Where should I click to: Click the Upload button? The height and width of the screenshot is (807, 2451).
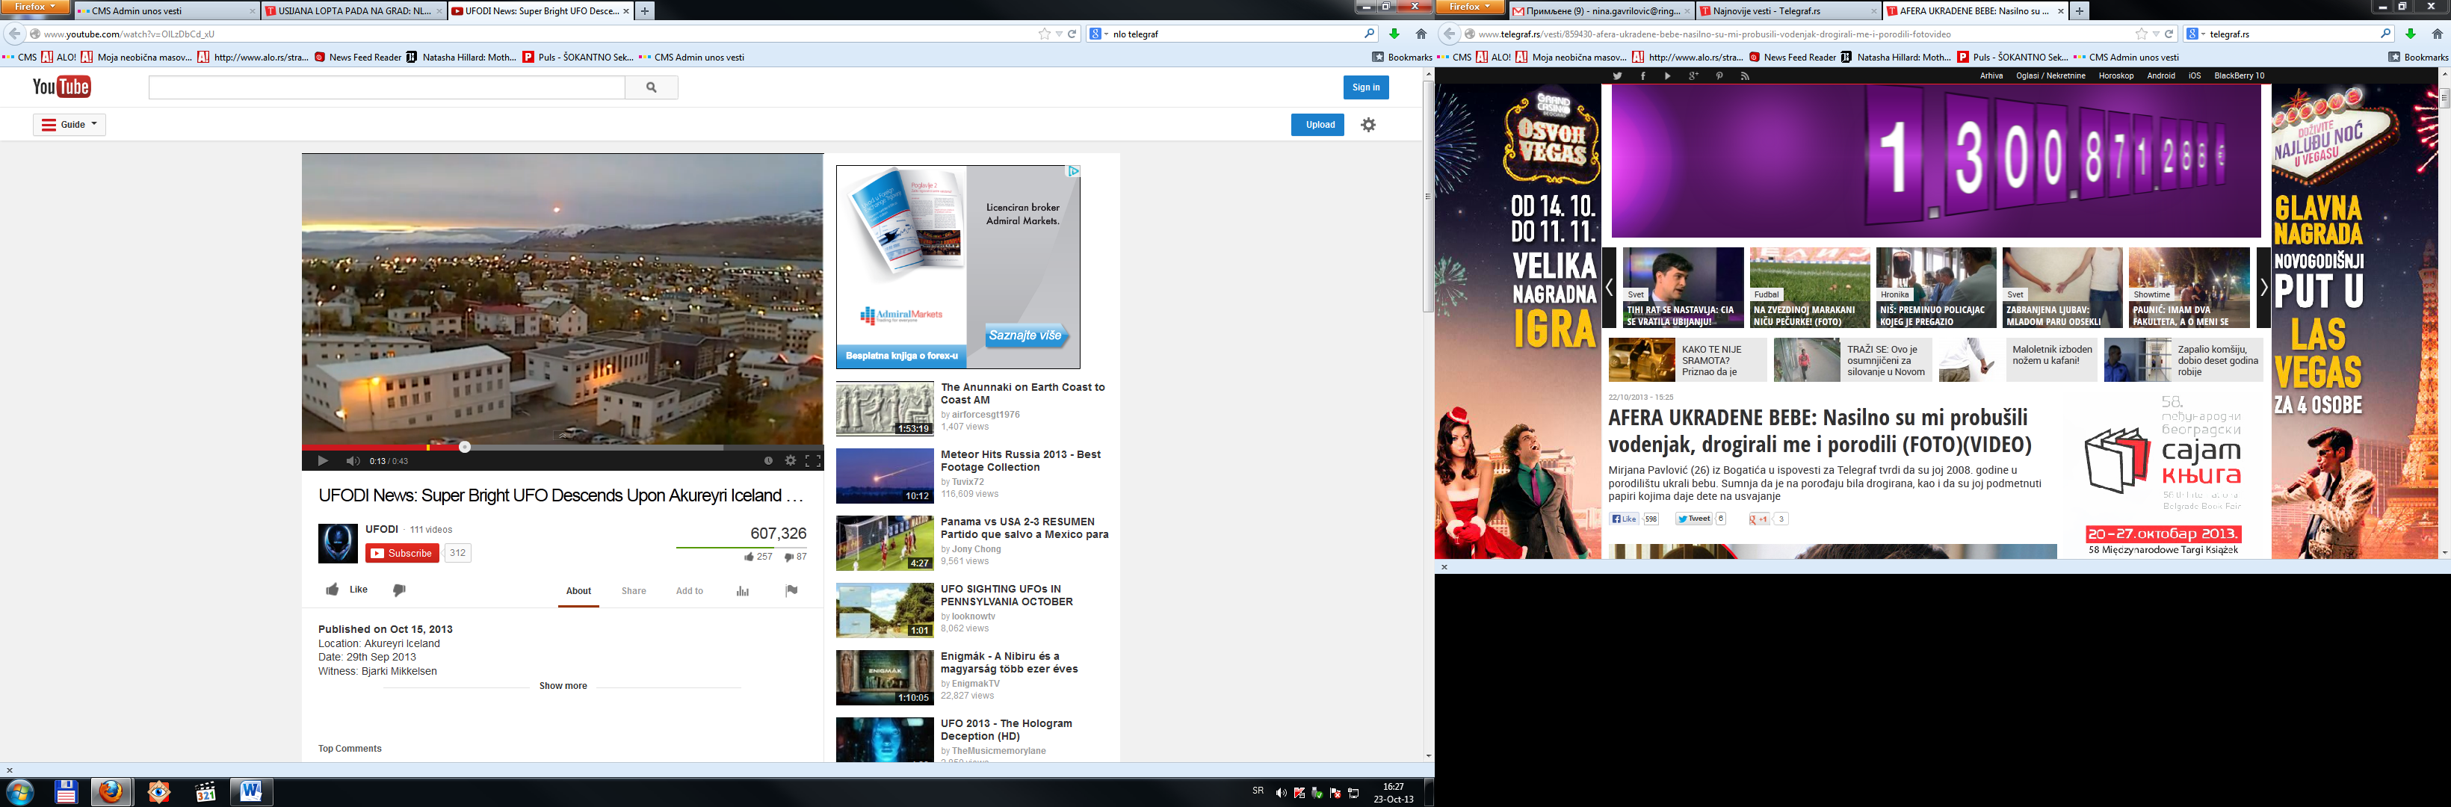pos(1319,125)
